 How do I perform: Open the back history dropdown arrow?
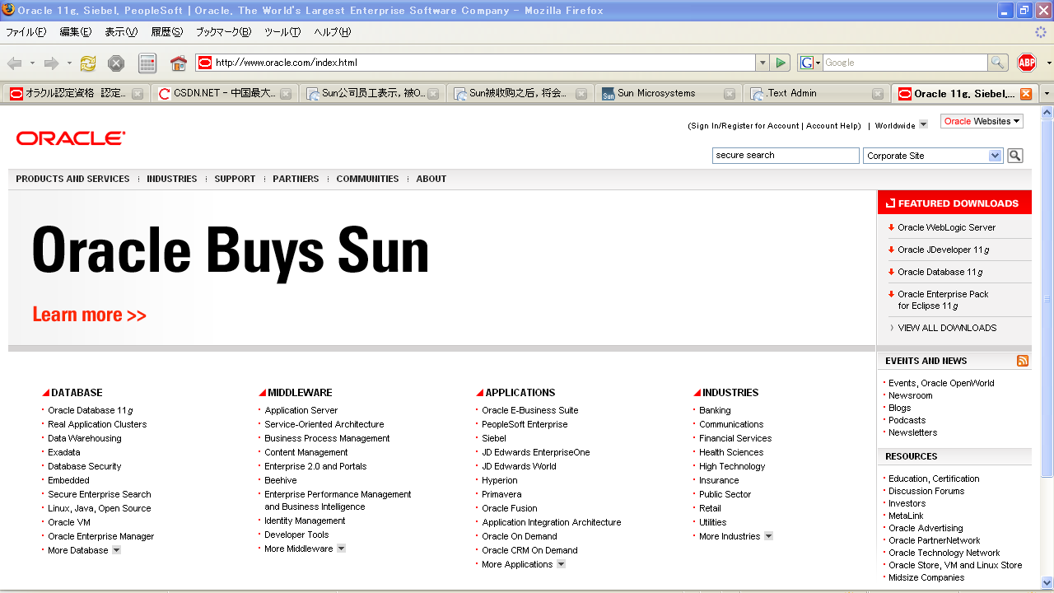[x=32, y=63]
